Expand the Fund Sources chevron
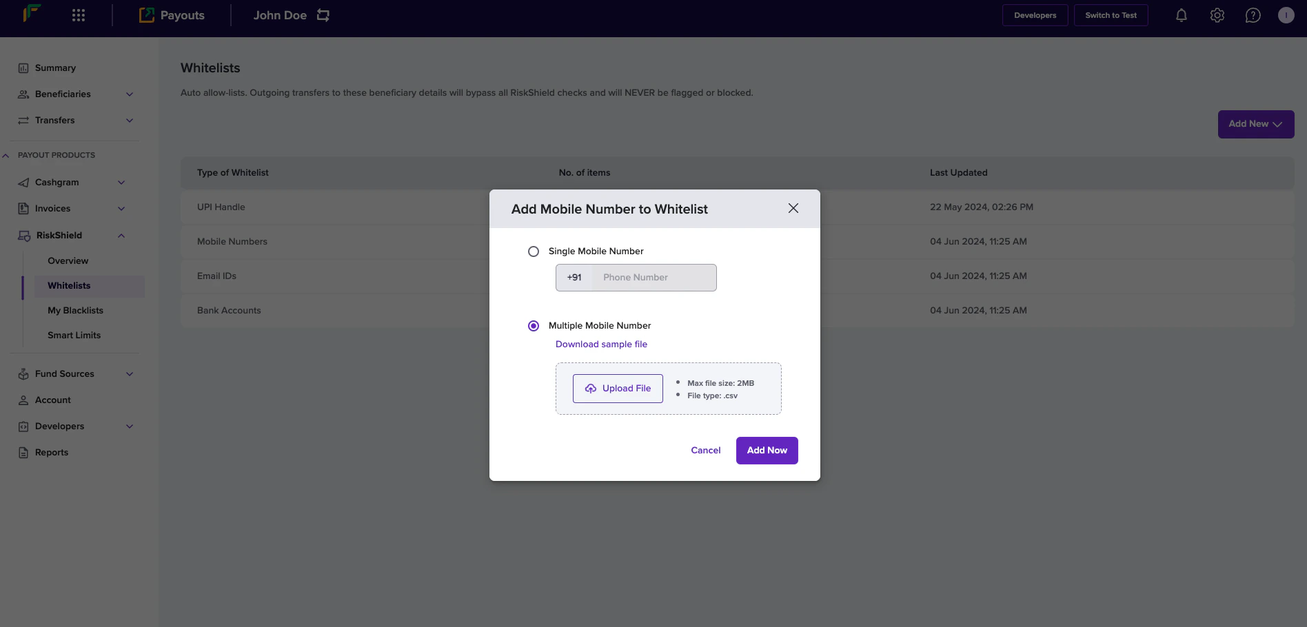The height and width of the screenshot is (627, 1307). (x=130, y=374)
